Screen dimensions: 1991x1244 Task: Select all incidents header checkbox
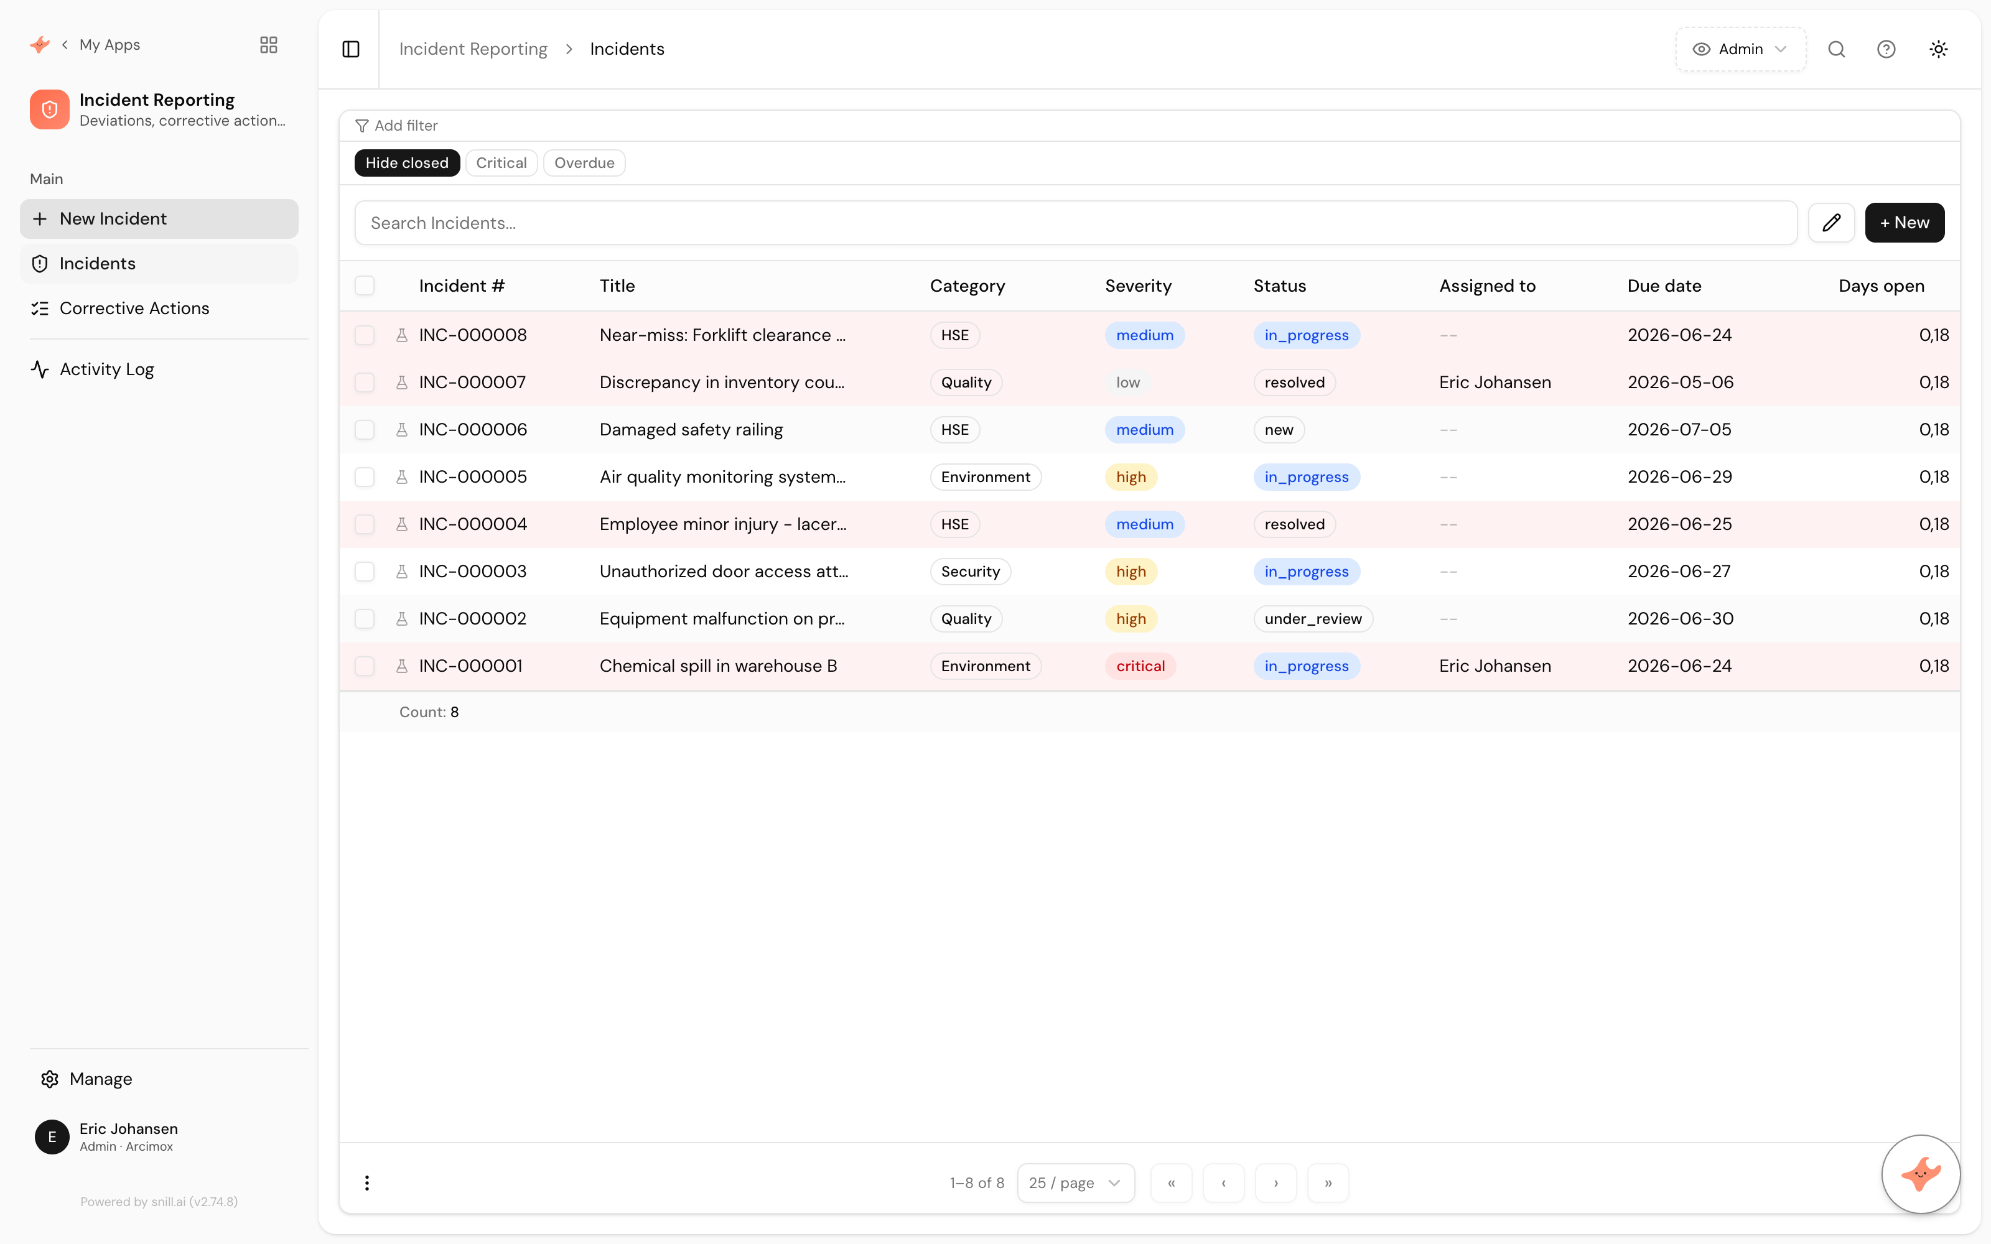click(x=365, y=285)
